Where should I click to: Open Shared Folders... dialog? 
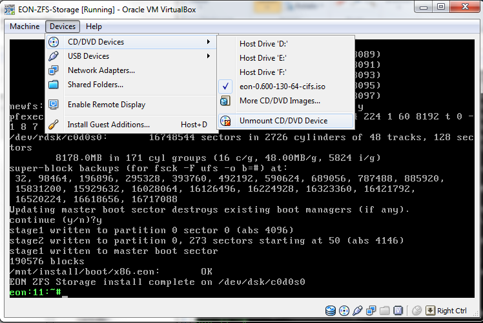[132, 85]
